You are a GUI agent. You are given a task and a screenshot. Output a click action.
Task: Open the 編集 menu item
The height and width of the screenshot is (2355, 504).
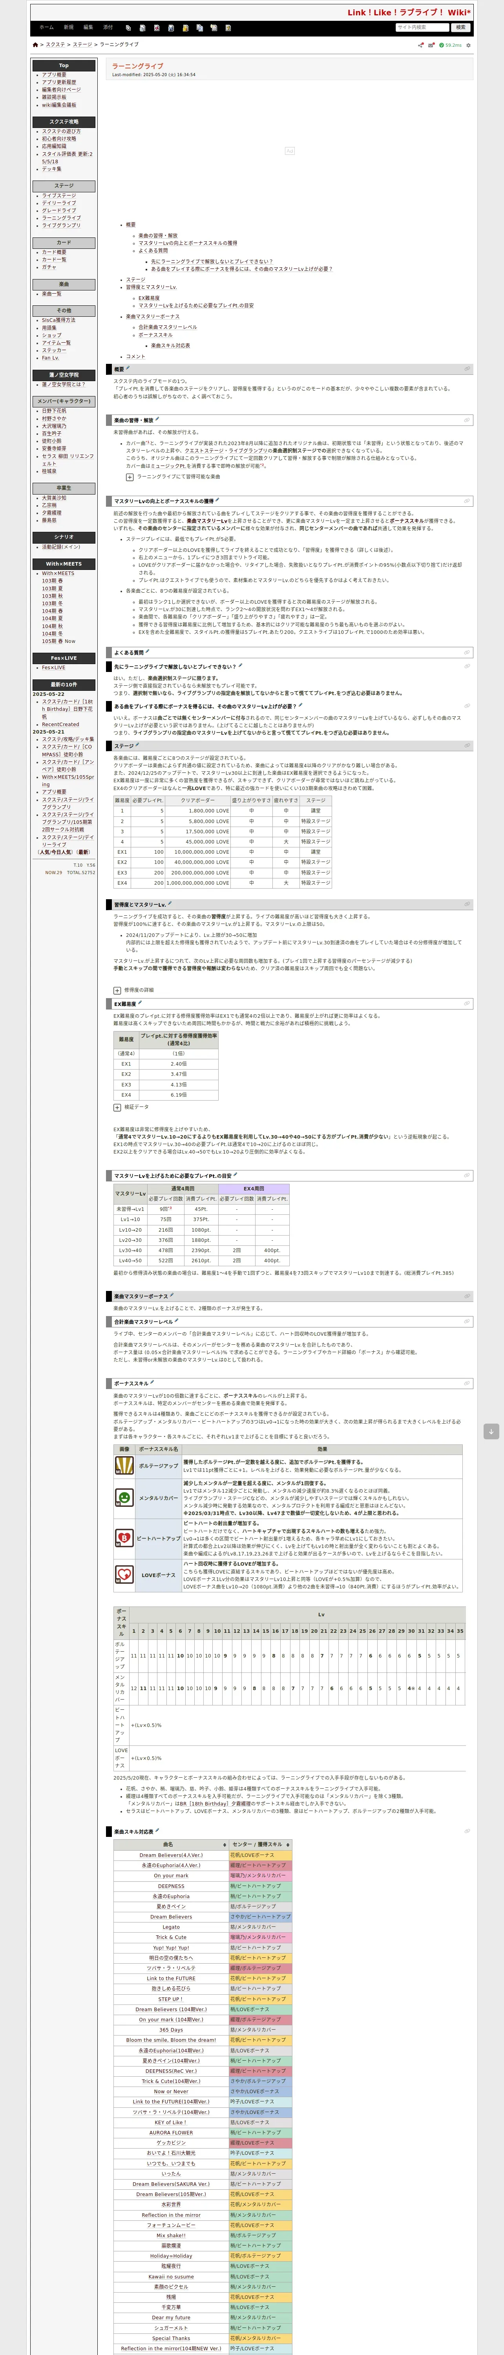pyautogui.click(x=89, y=27)
